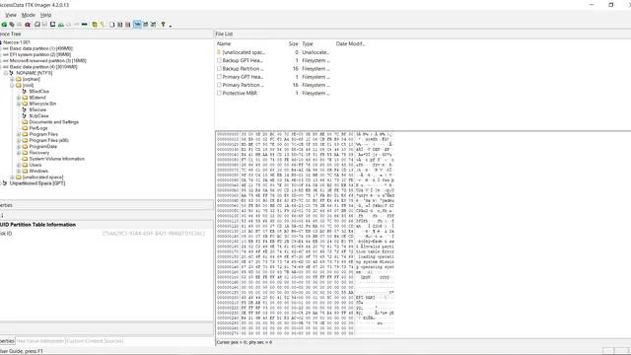Click the black-and-white image icon in the toolbar

52,25
